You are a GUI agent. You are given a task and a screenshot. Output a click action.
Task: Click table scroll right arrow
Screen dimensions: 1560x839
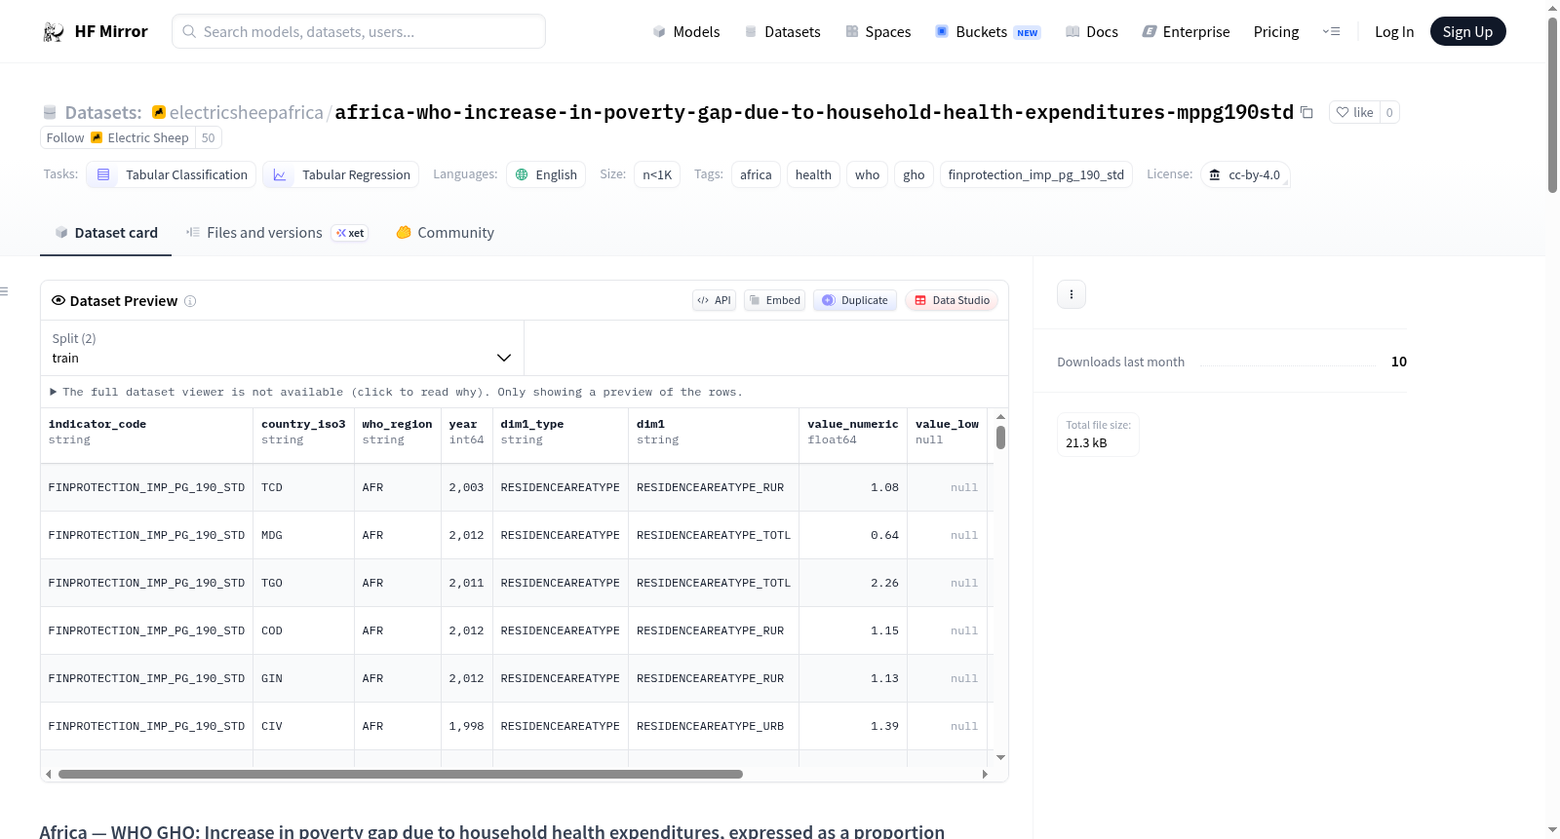tap(985, 774)
